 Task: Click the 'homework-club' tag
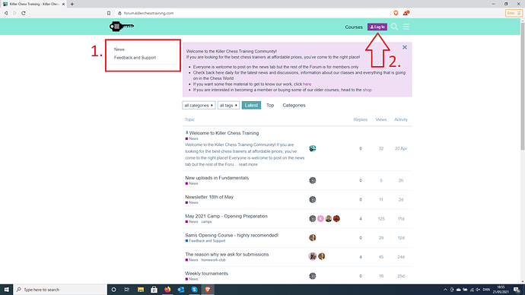(214, 260)
